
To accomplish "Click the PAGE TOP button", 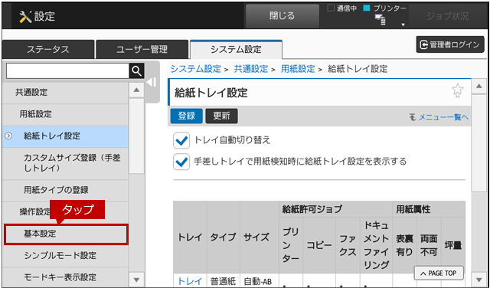I will click(439, 273).
